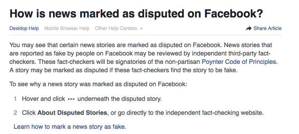The image size is (299, 134).
Task: Switch to the Desktop Help tab
Action: tap(24, 28)
